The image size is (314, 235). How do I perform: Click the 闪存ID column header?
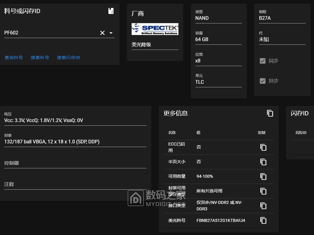click(301, 132)
